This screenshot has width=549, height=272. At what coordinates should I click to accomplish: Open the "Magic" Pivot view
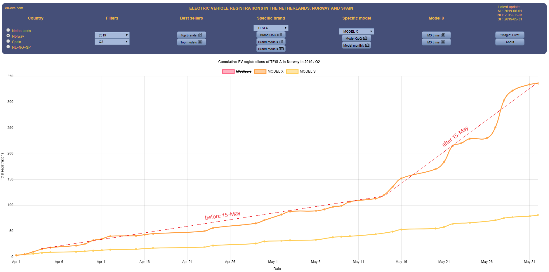510,35
